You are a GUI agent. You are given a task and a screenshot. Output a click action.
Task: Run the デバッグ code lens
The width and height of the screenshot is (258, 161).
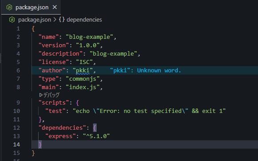(x=49, y=95)
